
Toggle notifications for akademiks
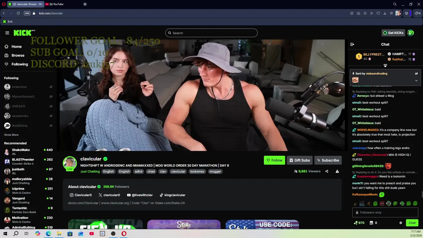tap(51, 116)
